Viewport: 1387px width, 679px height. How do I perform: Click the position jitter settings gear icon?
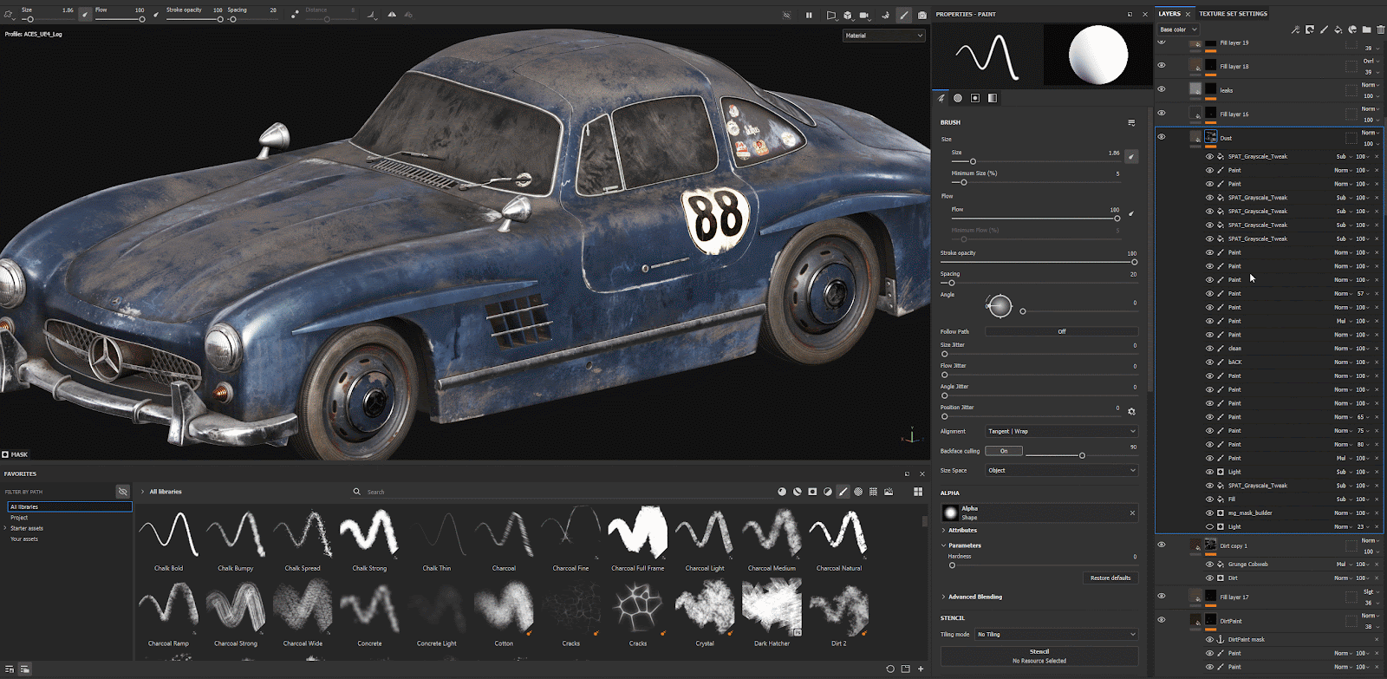click(x=1131, y=412)
